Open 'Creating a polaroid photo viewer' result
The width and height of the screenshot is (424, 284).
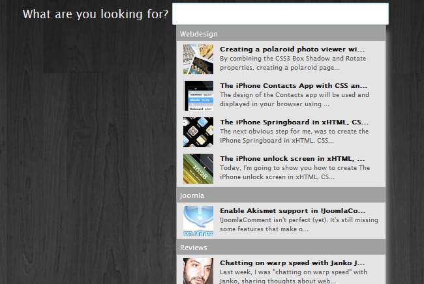point(292,49)
